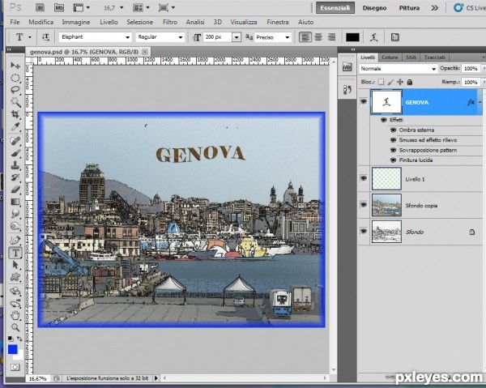The width and height of the screenshot is (486, 388).
Task: Click the Create Warped Text icon
Action: pos(373,37)
